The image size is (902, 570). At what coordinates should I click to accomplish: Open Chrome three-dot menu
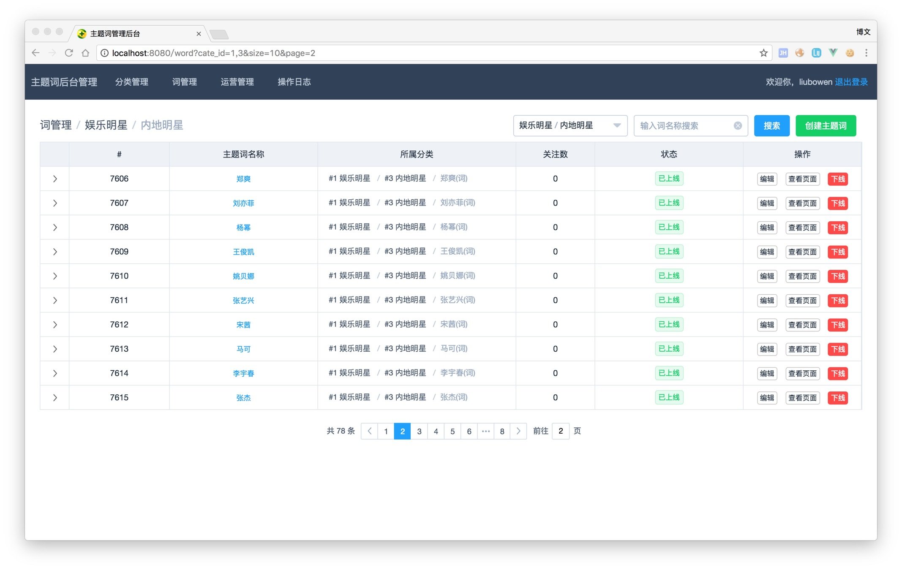[866, 53]
